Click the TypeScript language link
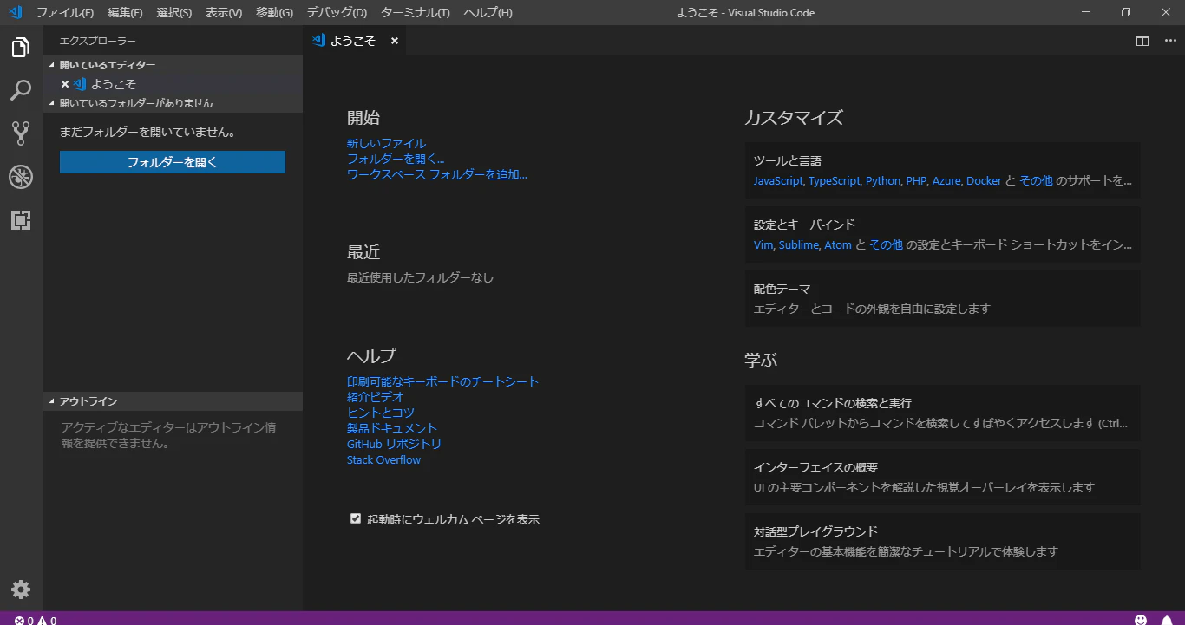The height and width of the screenshot is (625, 1185). click(834, 181)
